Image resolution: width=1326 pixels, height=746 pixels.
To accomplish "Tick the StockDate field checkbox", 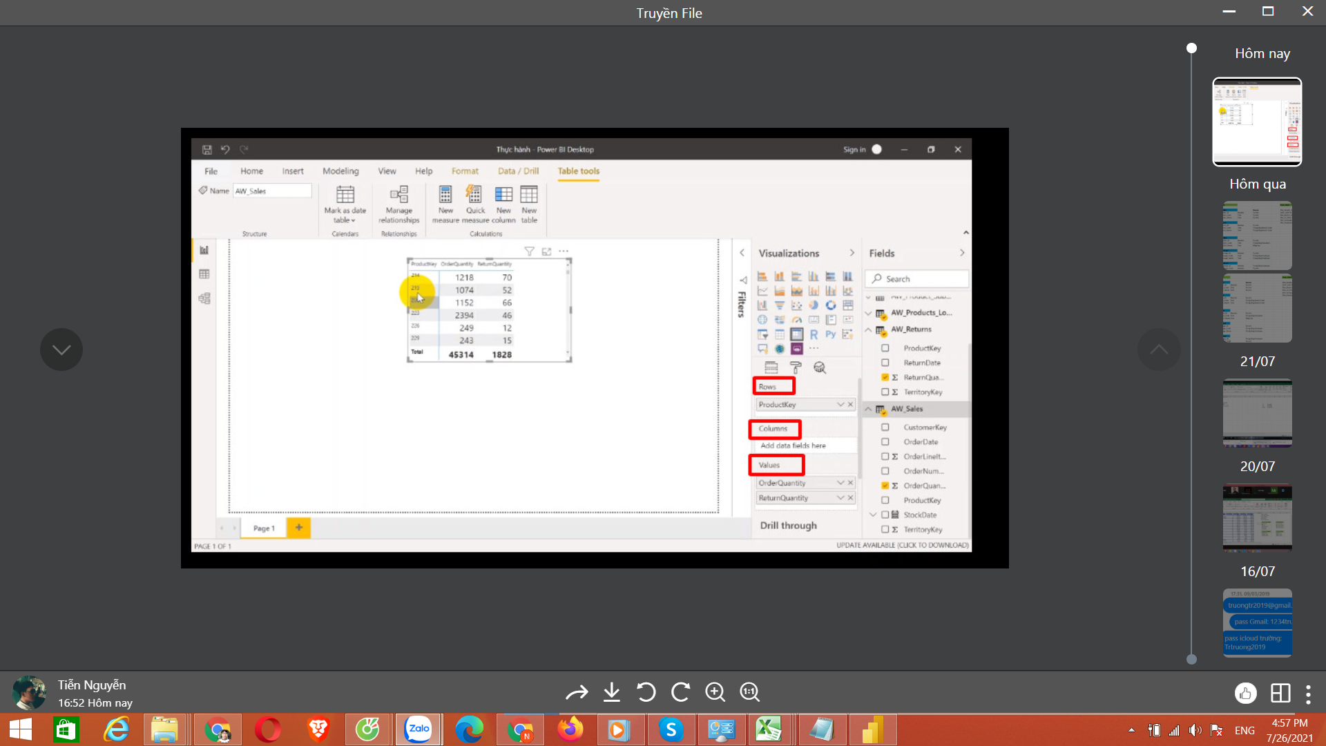I will pos(885,515).
